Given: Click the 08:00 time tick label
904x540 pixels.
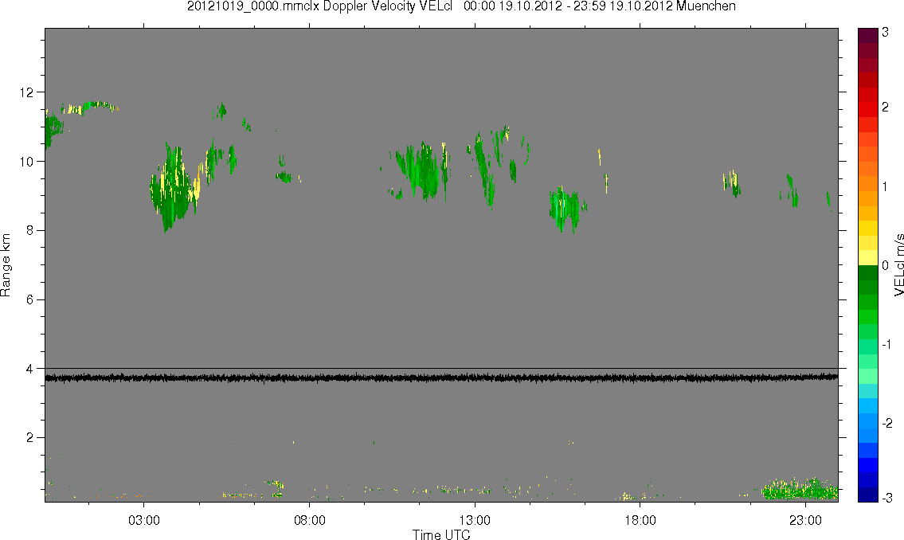Looking at the screenshot, I should [309, 520].
